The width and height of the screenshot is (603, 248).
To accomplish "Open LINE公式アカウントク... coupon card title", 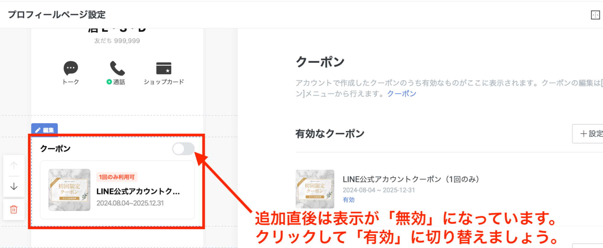I will click(138, 191).
